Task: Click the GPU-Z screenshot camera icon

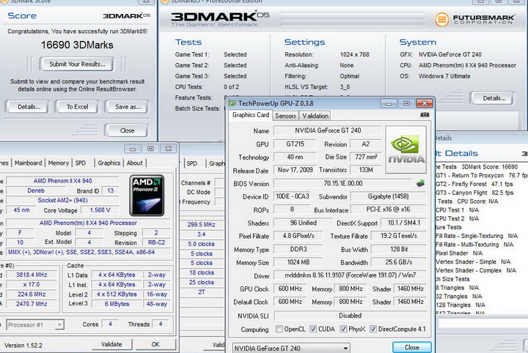Action: coord(425,115)
